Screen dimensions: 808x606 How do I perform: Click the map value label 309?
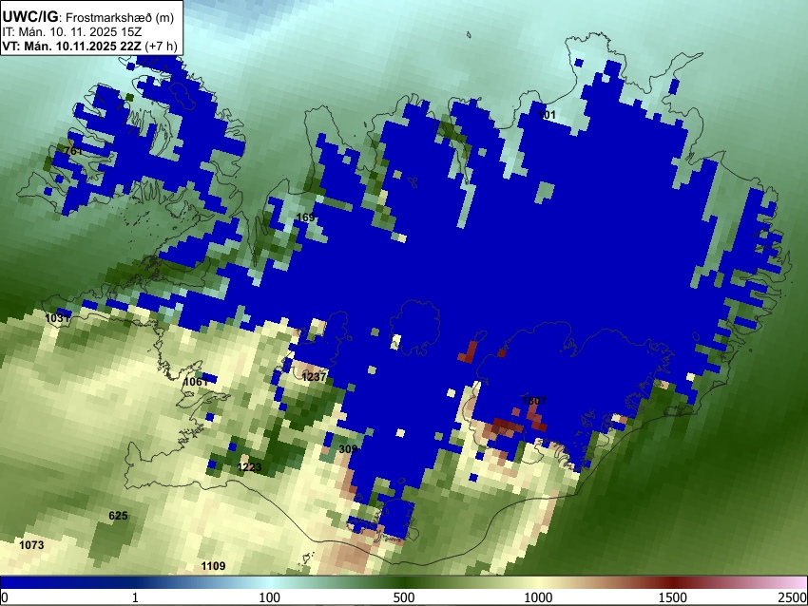(348, 449)
